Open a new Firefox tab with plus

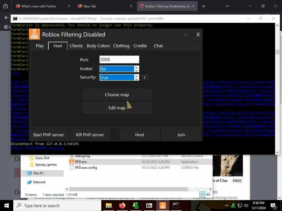point(204,6)
